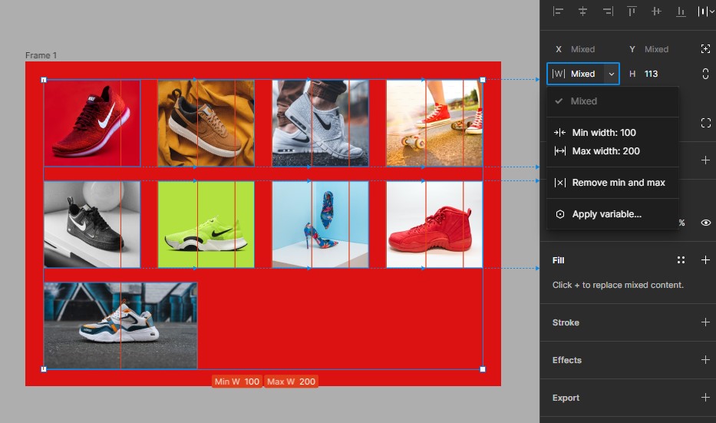Choose Max width: 200 menu item
The width and height of the screenshot is (716, 423).
point(605,151)
